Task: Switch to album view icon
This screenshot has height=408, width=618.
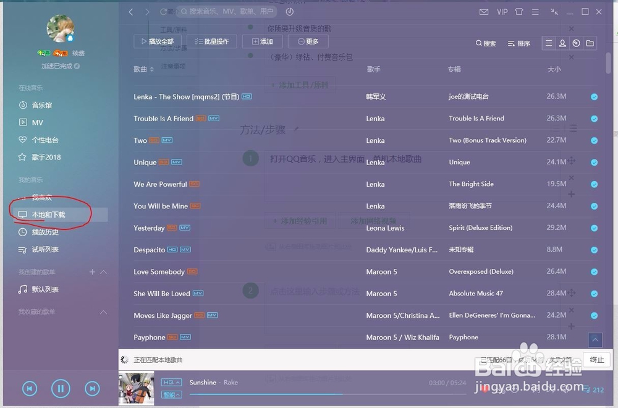Action: 576,43
